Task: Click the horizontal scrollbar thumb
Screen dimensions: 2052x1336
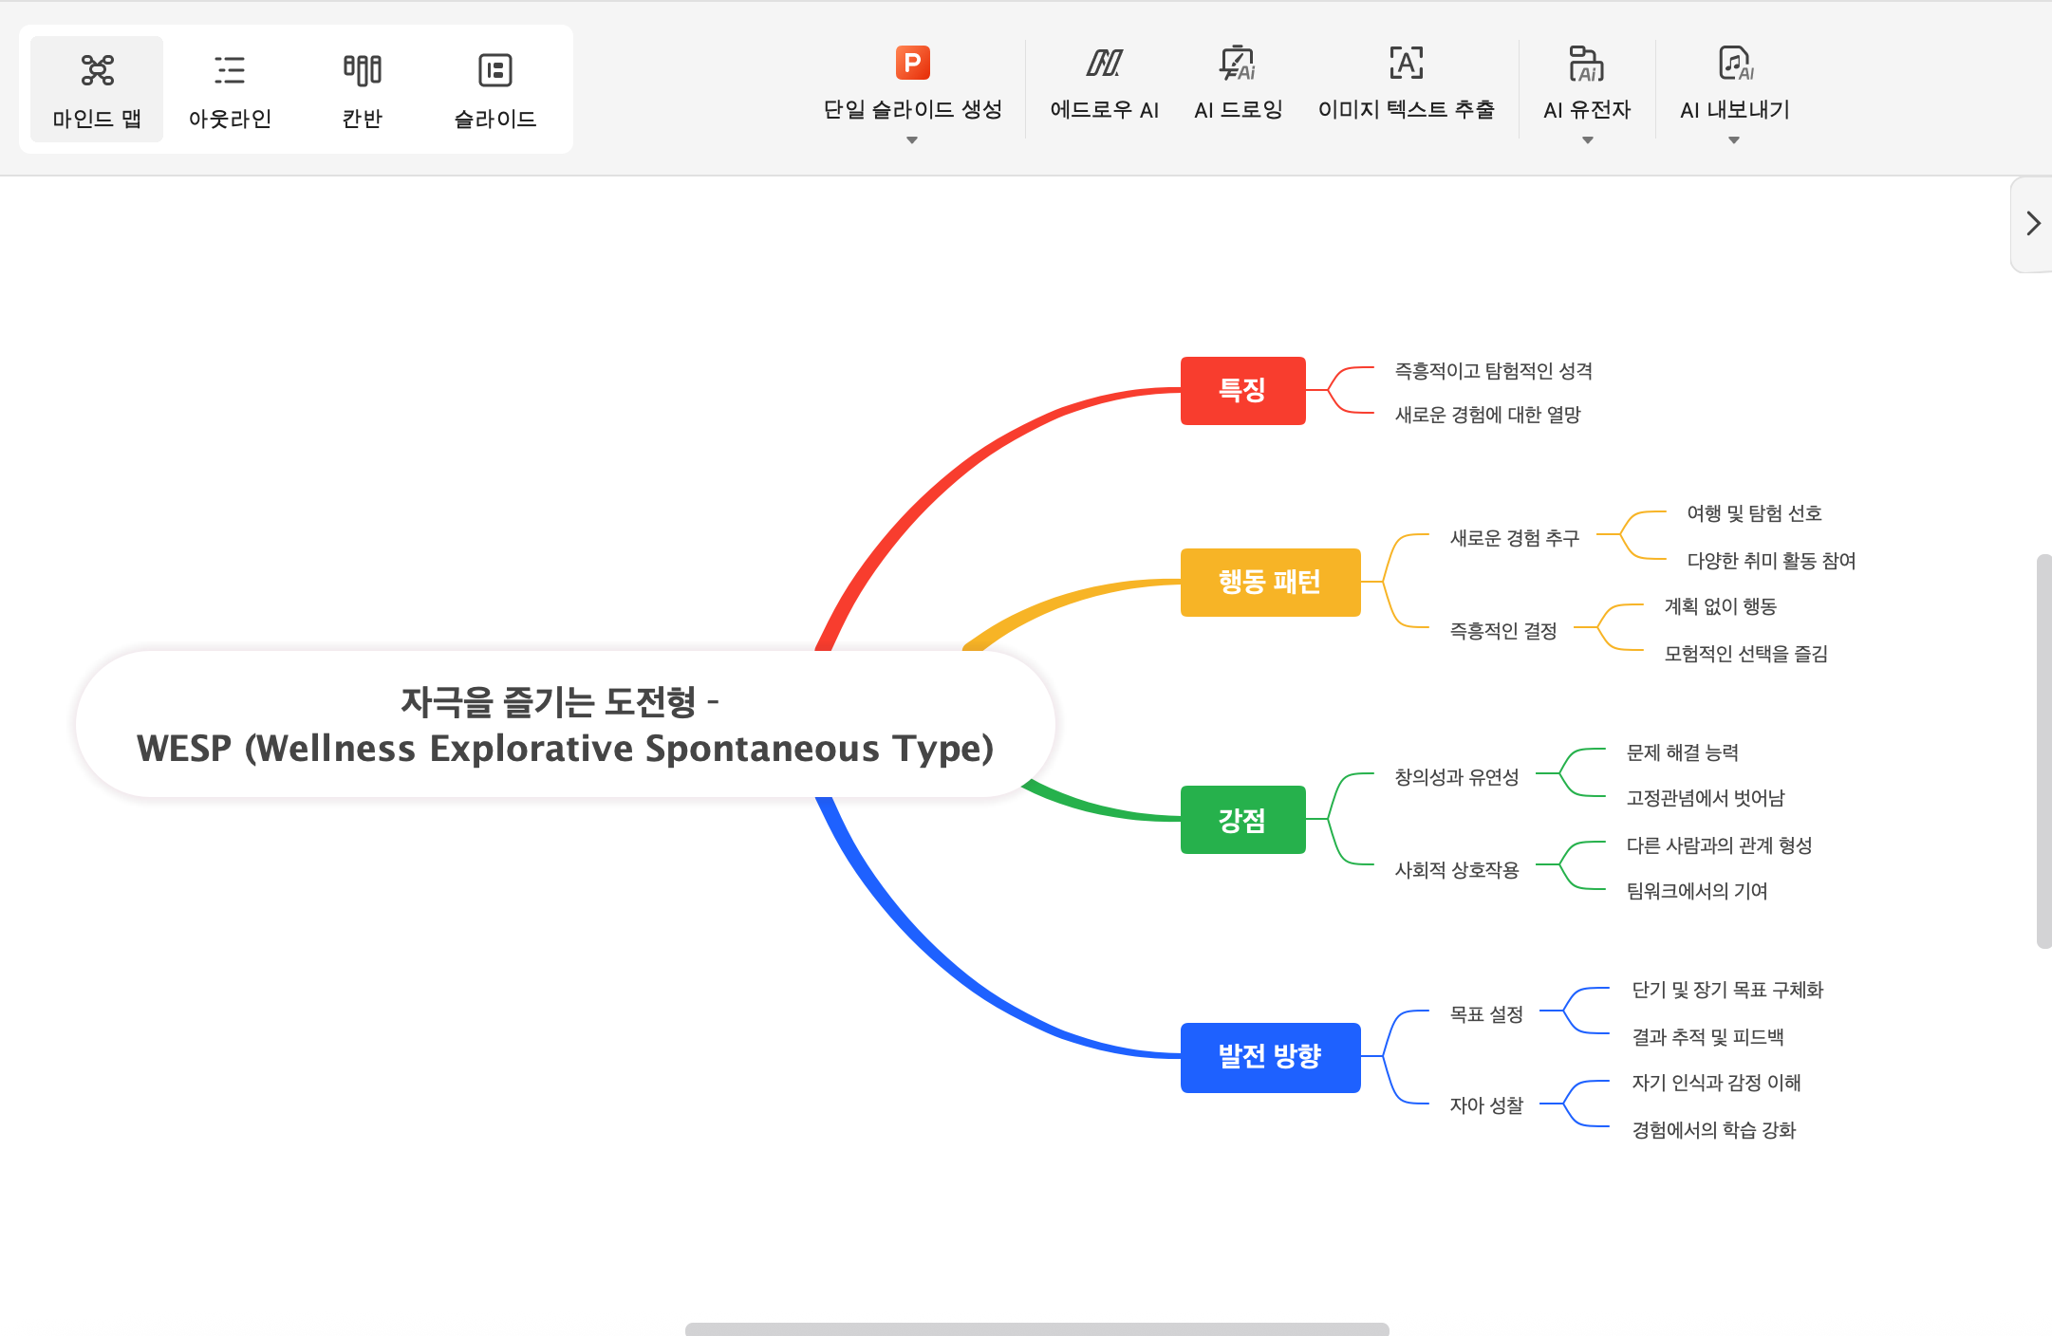Action: pos(1037,1329)
